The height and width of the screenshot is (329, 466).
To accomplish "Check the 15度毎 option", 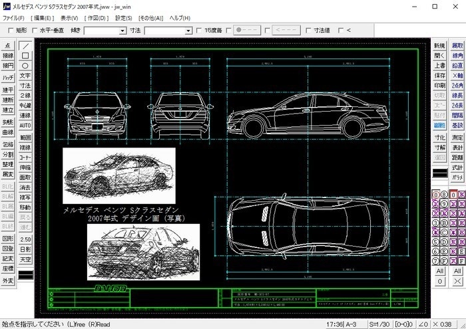I will click(x=199, y=31).
